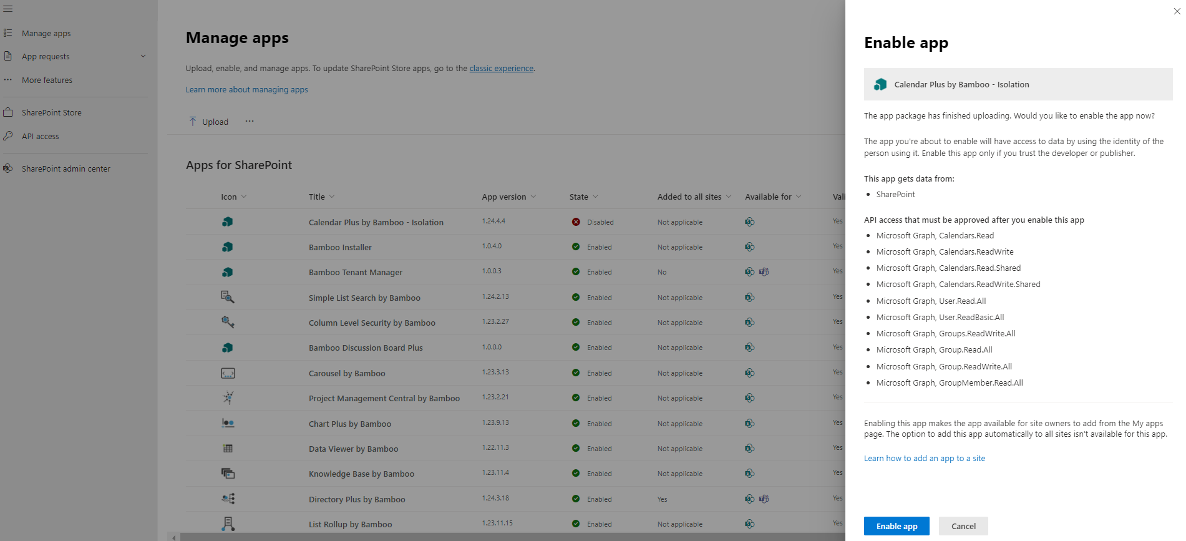Viewport: 1186px width, 541px height.
Task: Open Calendar Plus by Bamboo - Isolation title
Action: pyautogui.click(x=376, y=222)
